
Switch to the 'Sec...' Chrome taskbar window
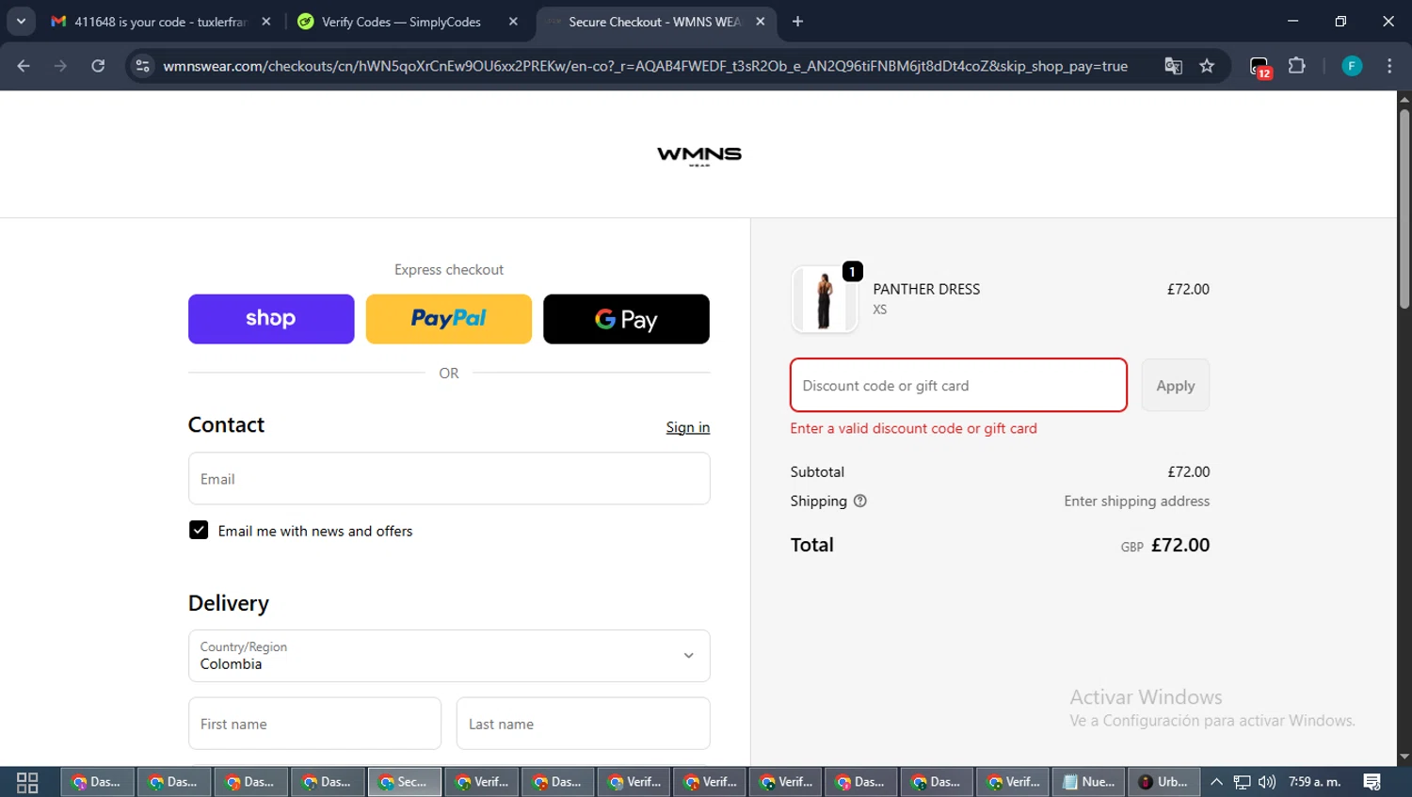click(x=404, y=782)
